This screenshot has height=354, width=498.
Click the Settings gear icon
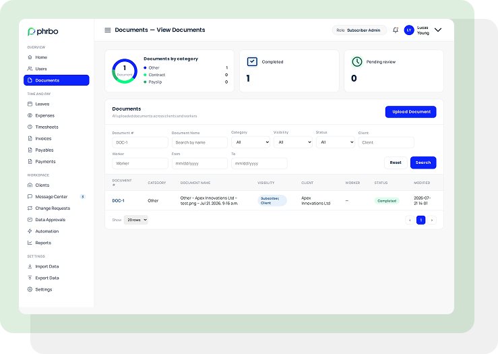[x=30, y=289]
